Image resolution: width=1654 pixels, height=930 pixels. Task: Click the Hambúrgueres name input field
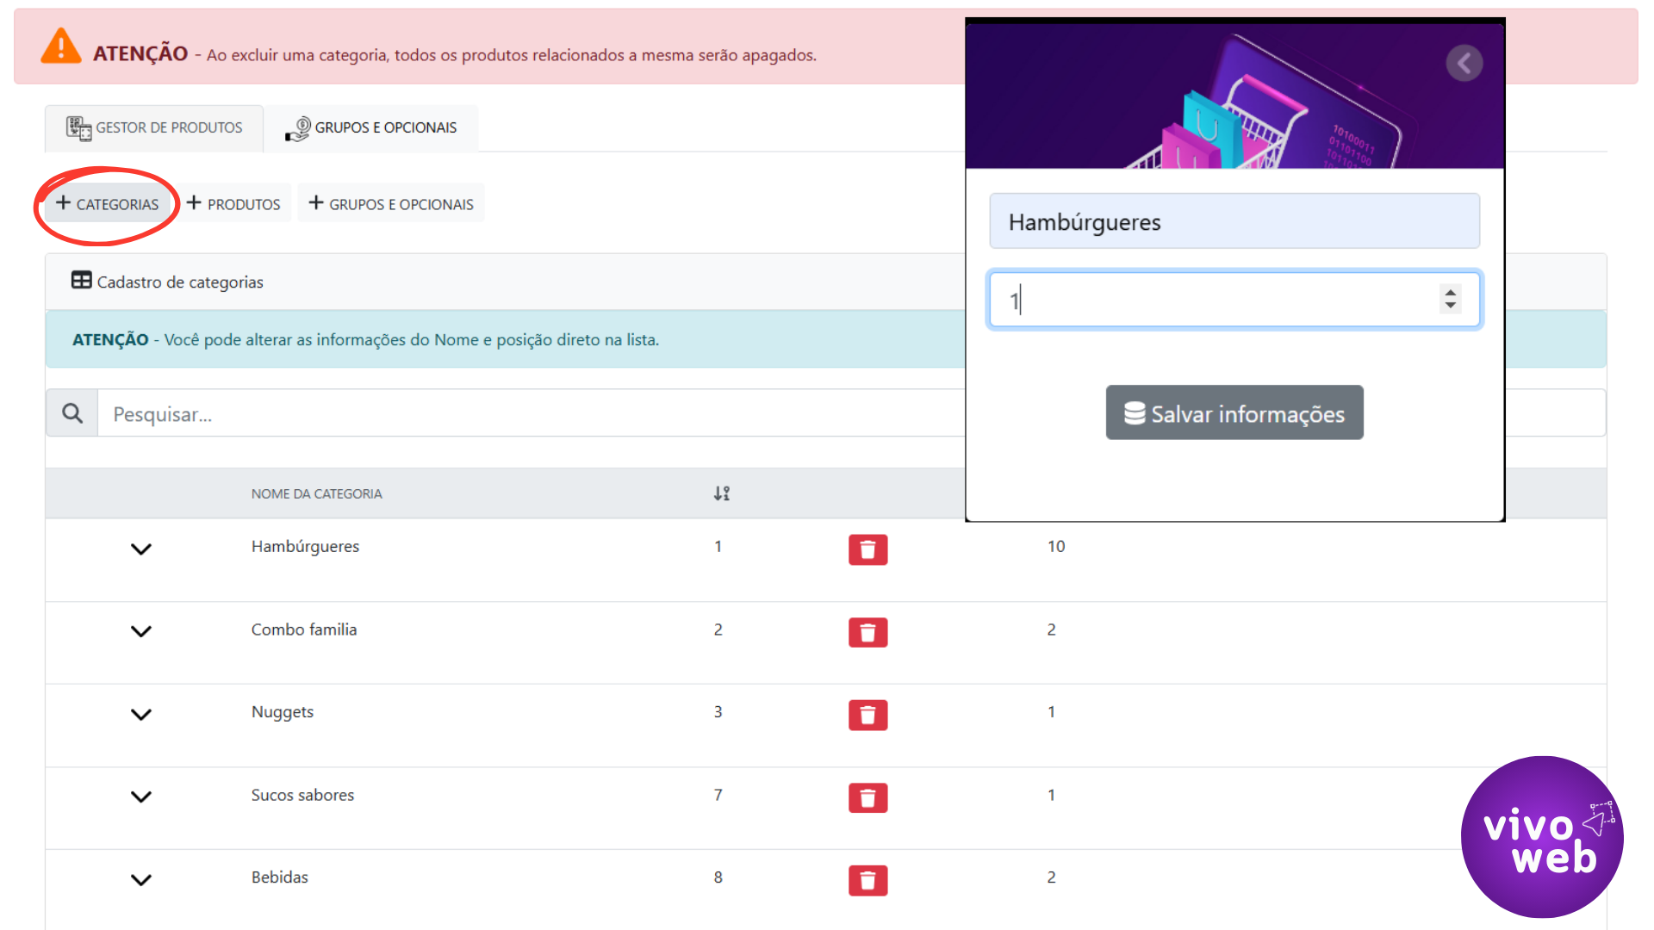click(x=1234, y=222)
